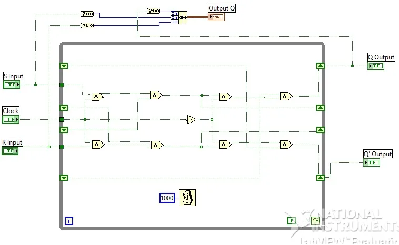Select third NAND gate in upper row
The height and width of the screenshot is (245, 399).
225,97
